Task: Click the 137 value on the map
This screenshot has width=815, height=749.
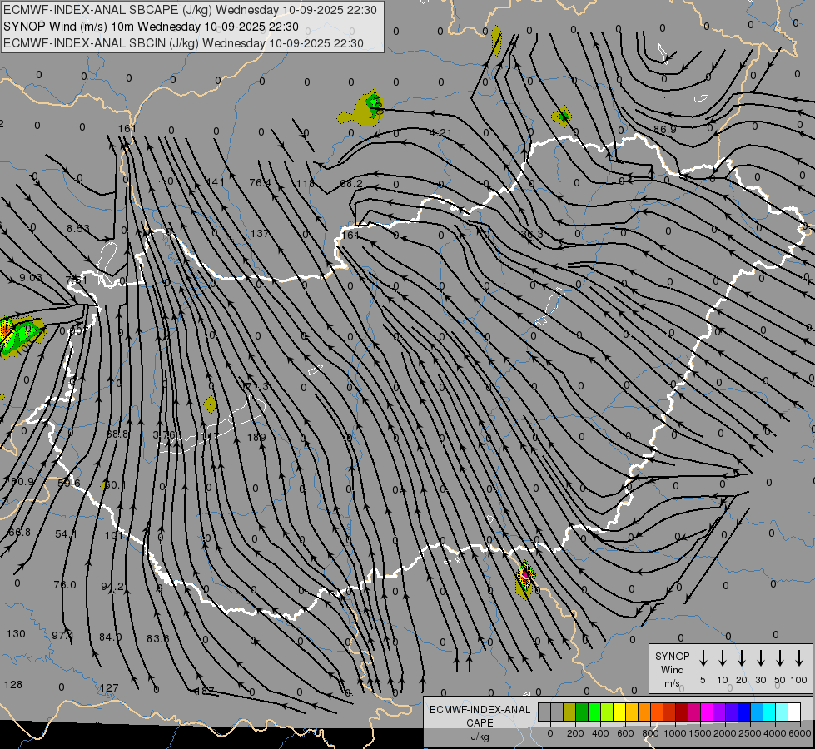Action: [260, 233]
